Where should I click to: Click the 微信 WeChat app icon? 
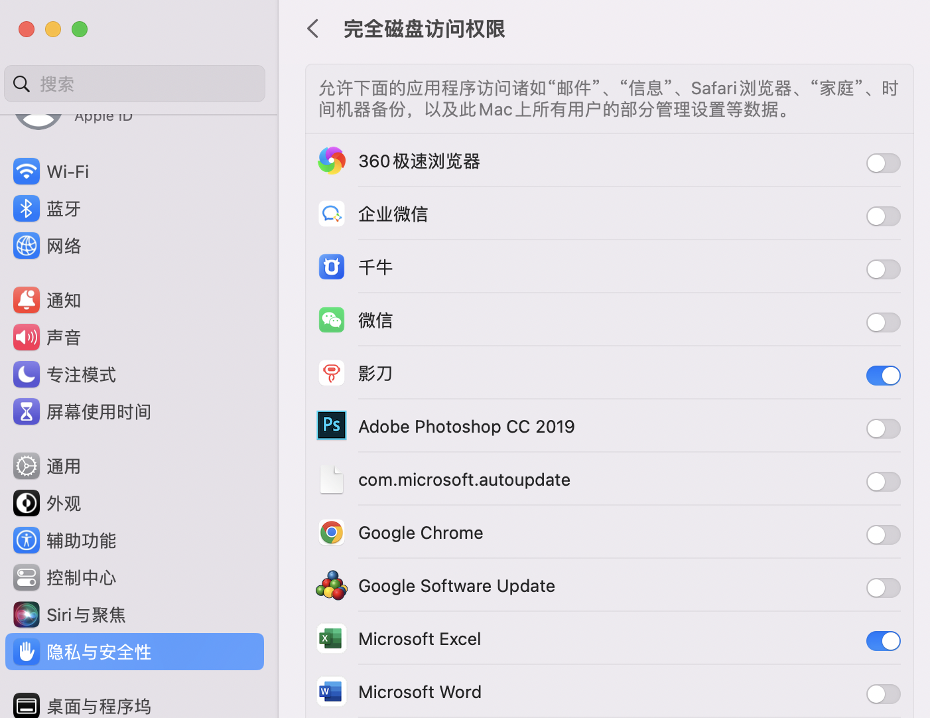pyautogui.click(x=332, y=321)
